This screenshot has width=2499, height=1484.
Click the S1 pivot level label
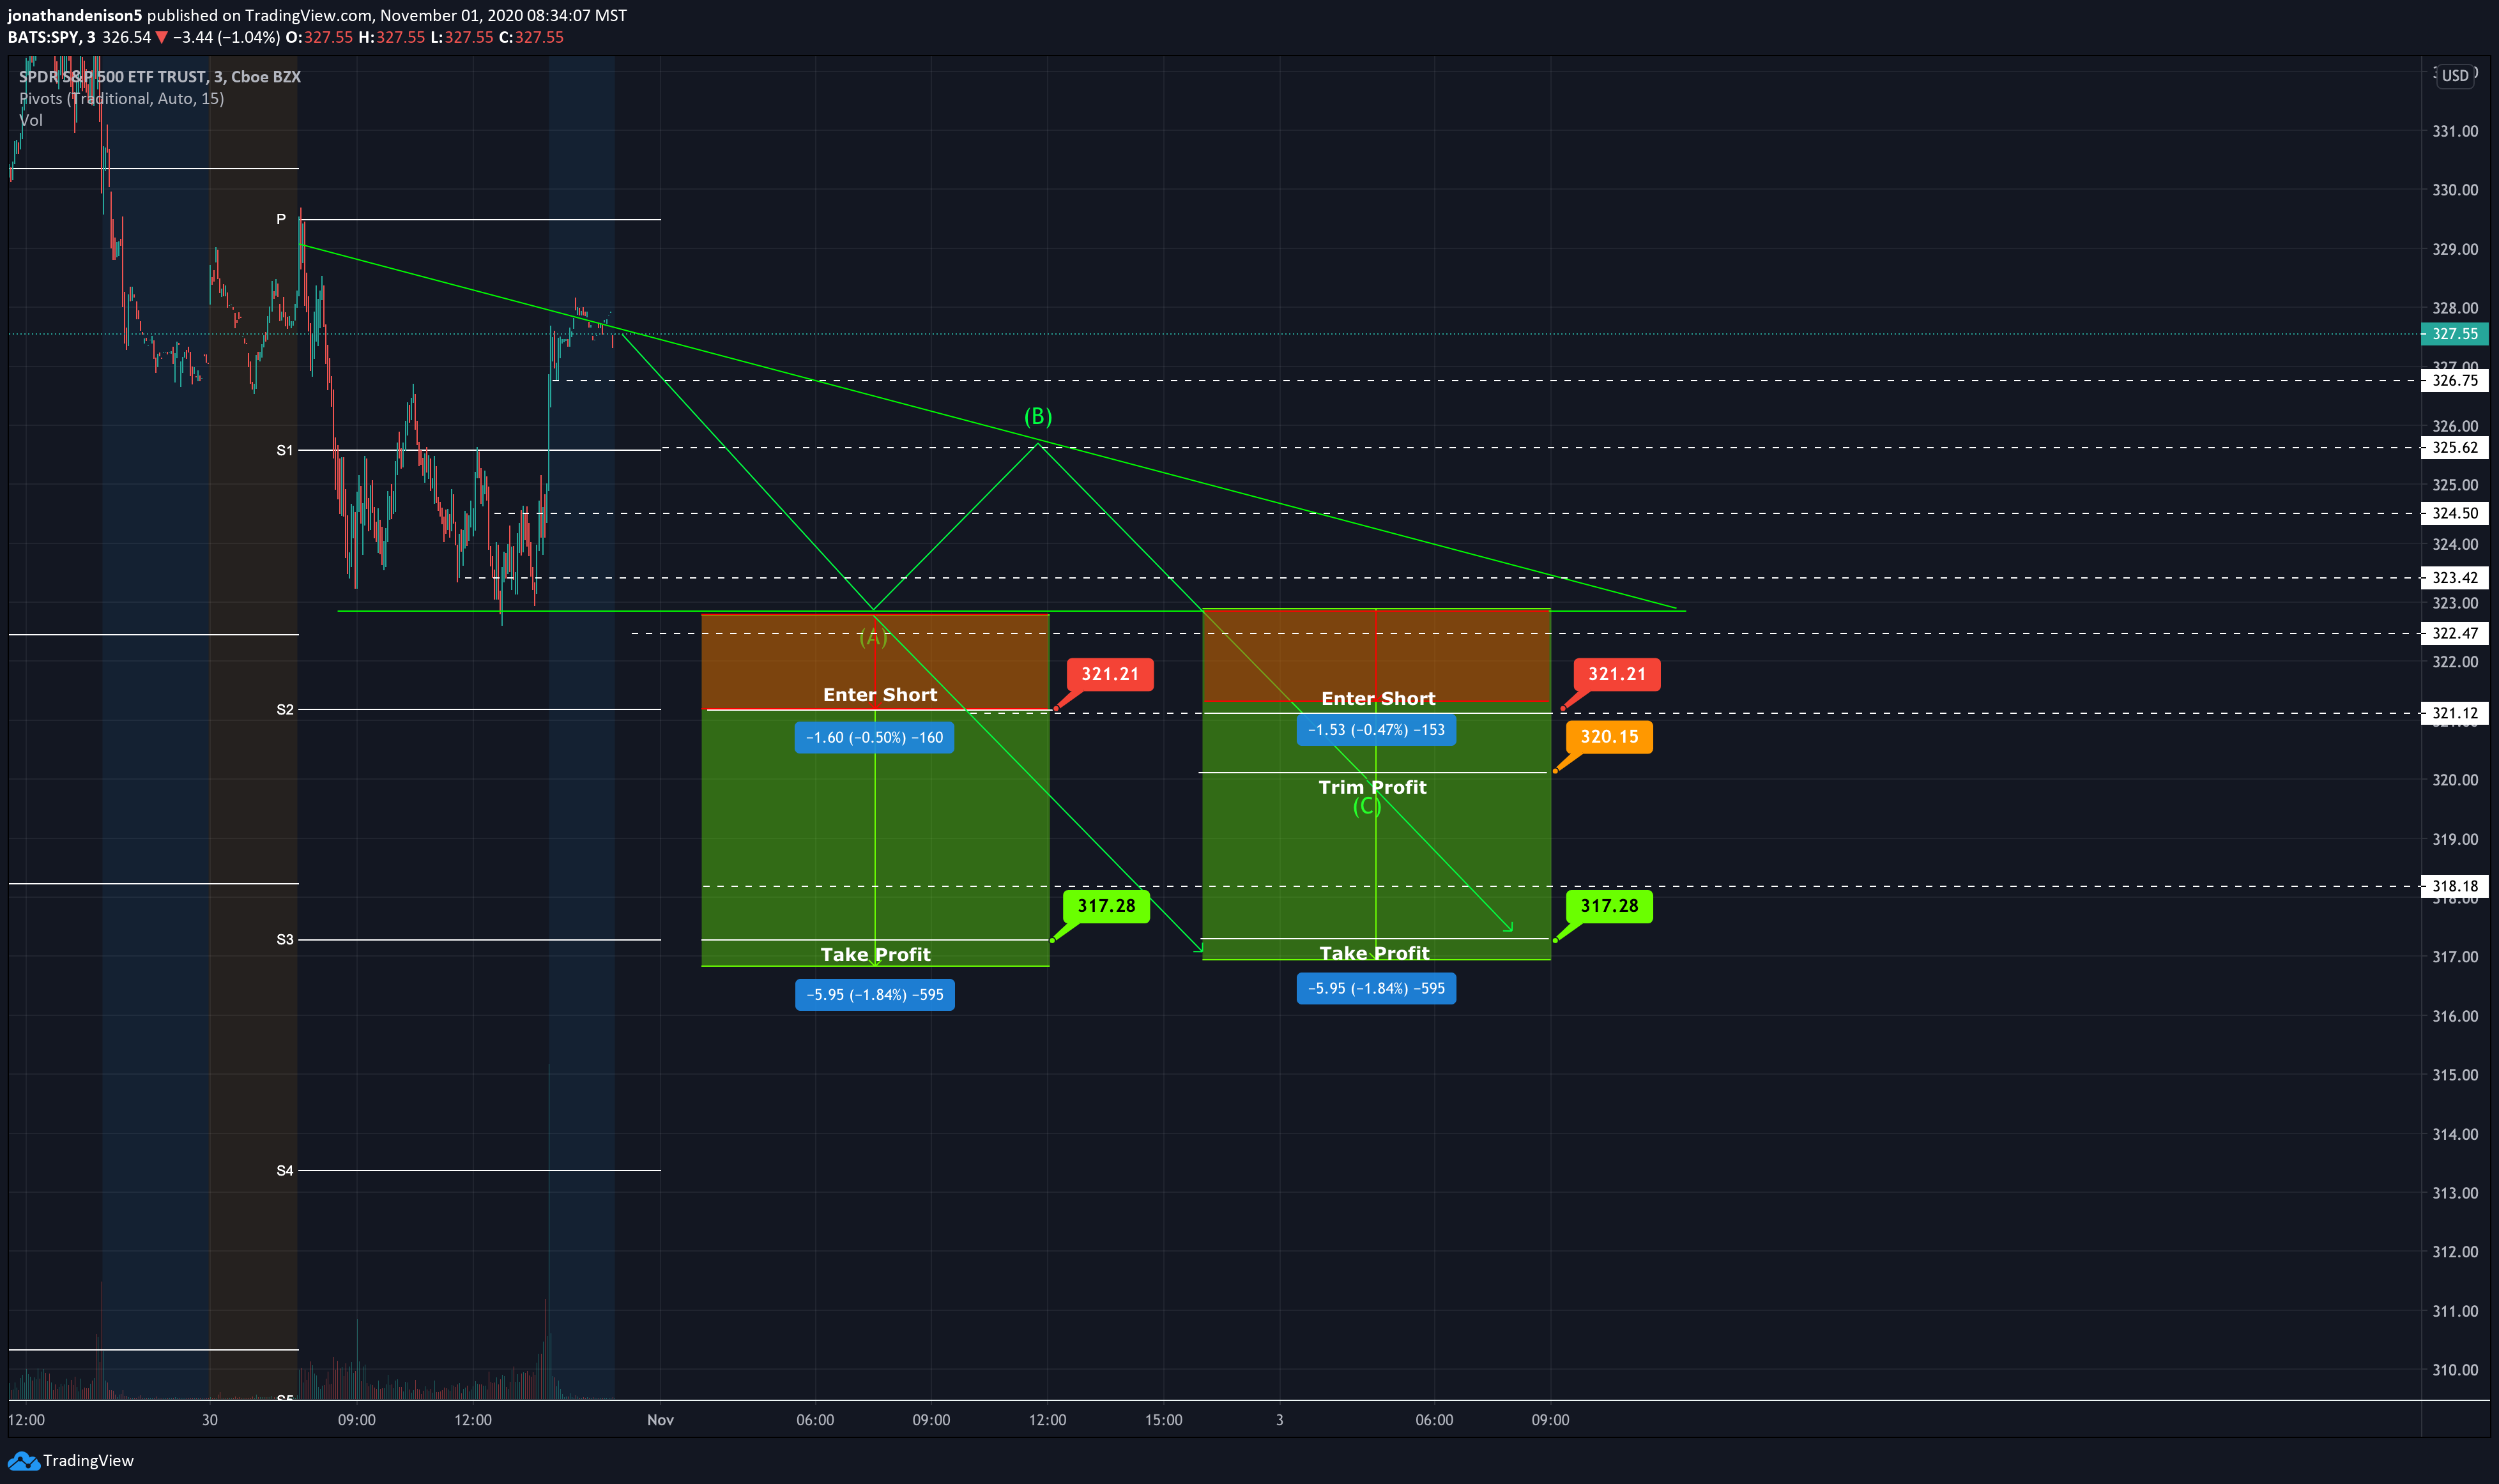point(285,451)
